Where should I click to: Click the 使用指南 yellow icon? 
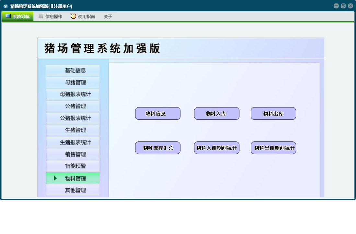click(74, 16)
